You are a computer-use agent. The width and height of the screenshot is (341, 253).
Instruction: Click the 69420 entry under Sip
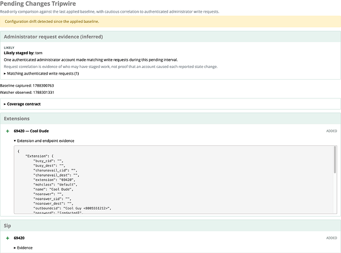click(19, 238)
